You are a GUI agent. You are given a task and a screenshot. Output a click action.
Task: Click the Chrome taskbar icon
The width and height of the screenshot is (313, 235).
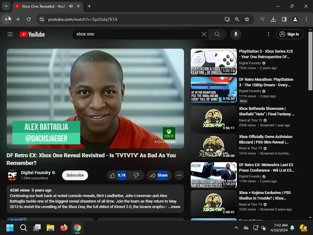pyautogui.click(x=77, y=228)
